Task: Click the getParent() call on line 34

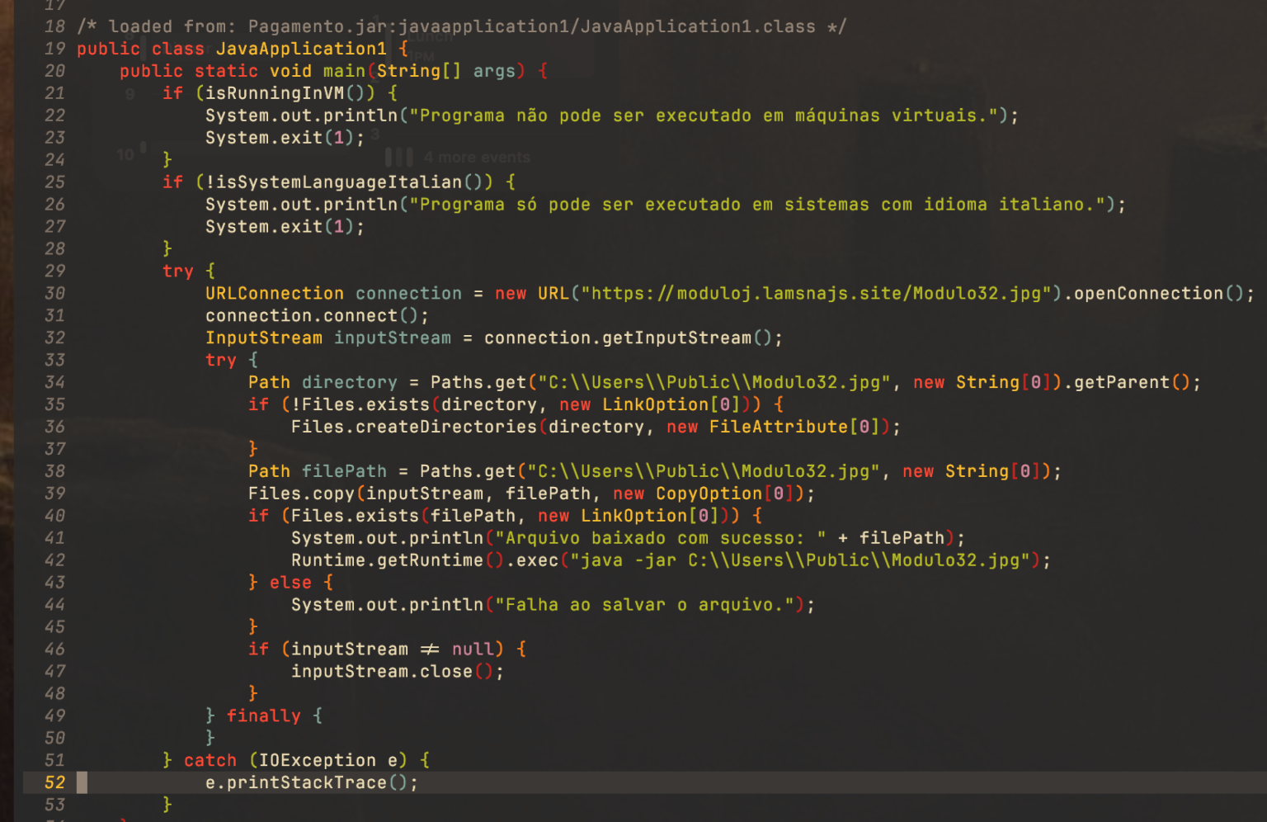Action: [1132, 383]
